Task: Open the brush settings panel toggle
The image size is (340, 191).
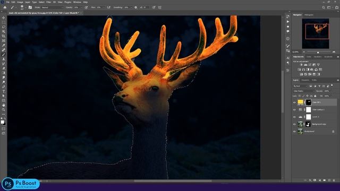Action: (x=30, y=7)
